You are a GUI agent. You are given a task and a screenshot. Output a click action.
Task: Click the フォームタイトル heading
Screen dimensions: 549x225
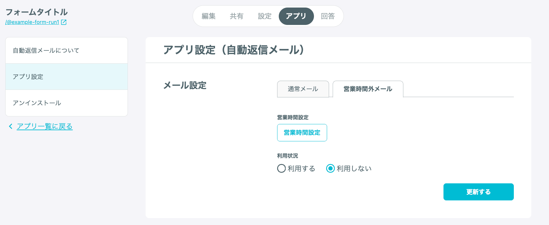tap(36, 12)
